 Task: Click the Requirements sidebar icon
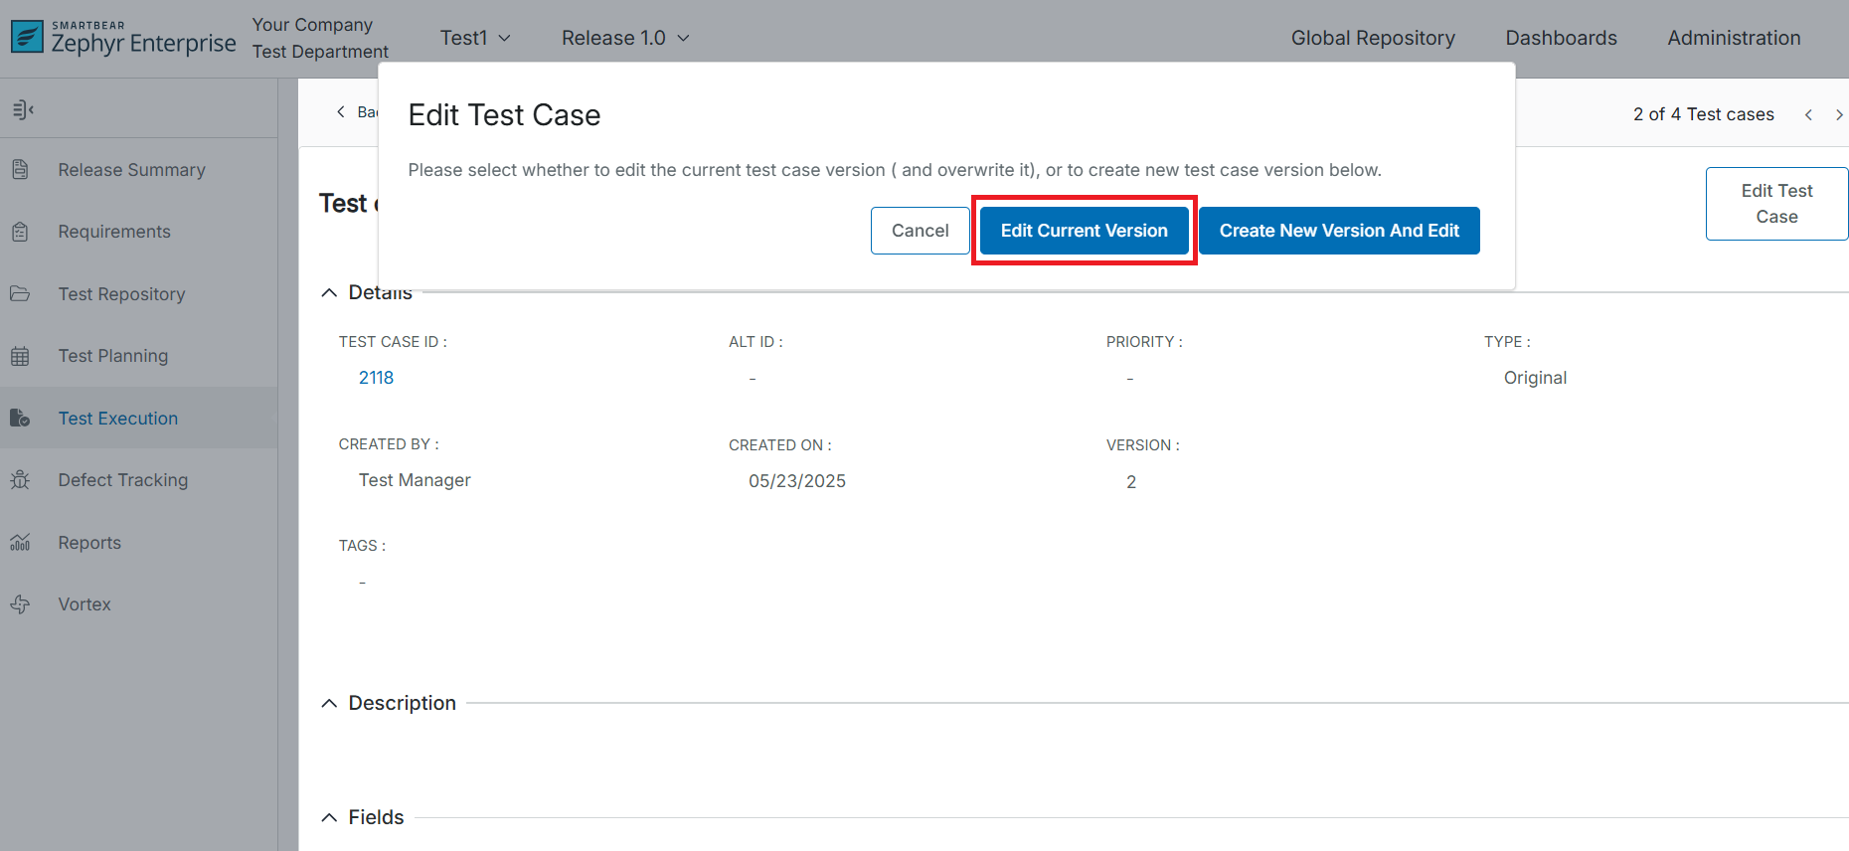pyautogui.click(x=20, y=232)
